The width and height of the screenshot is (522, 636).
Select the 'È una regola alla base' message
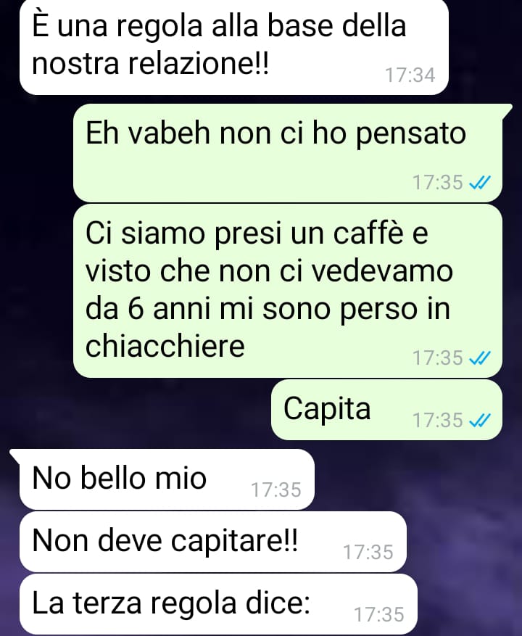point(234,46)
